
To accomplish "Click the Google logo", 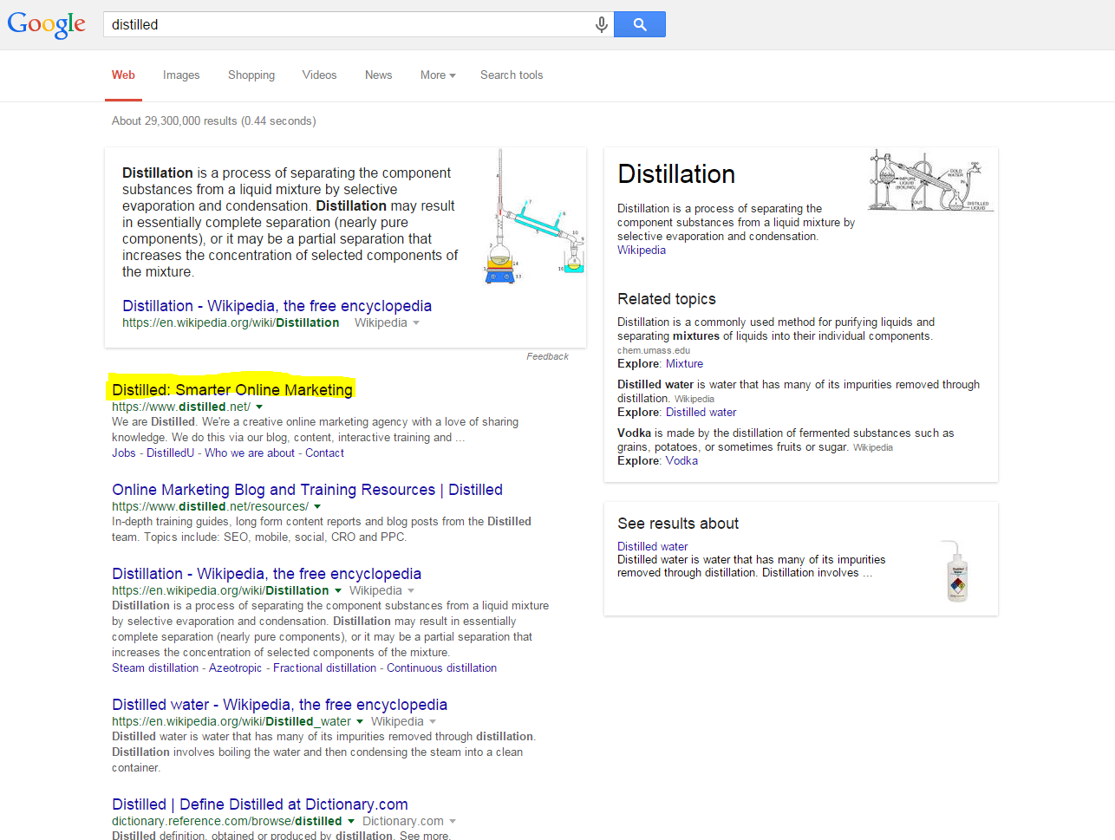I will [x=47, y=24].
